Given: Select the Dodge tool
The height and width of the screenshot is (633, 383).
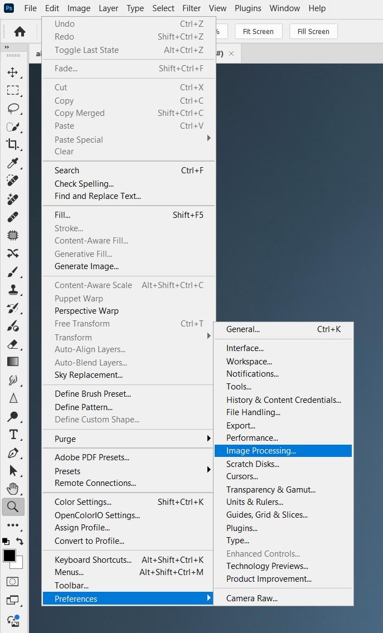Looking at the screenshot, I should [13, 416].
